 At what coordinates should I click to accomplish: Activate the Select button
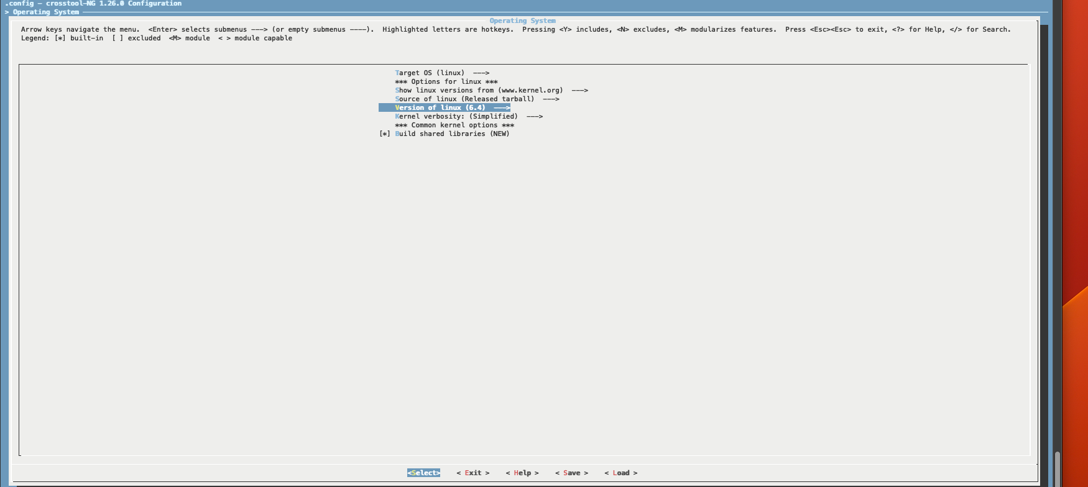click(423, 473)
